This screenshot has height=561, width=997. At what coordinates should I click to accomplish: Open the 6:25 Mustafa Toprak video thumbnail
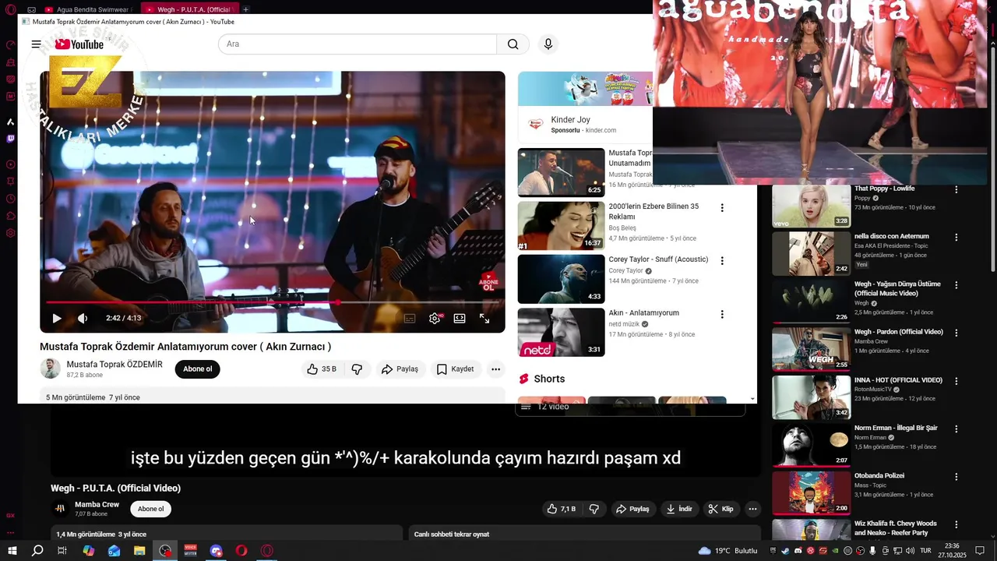[561, 172]
